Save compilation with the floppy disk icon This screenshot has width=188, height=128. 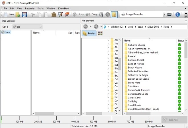tap(24, 15)
